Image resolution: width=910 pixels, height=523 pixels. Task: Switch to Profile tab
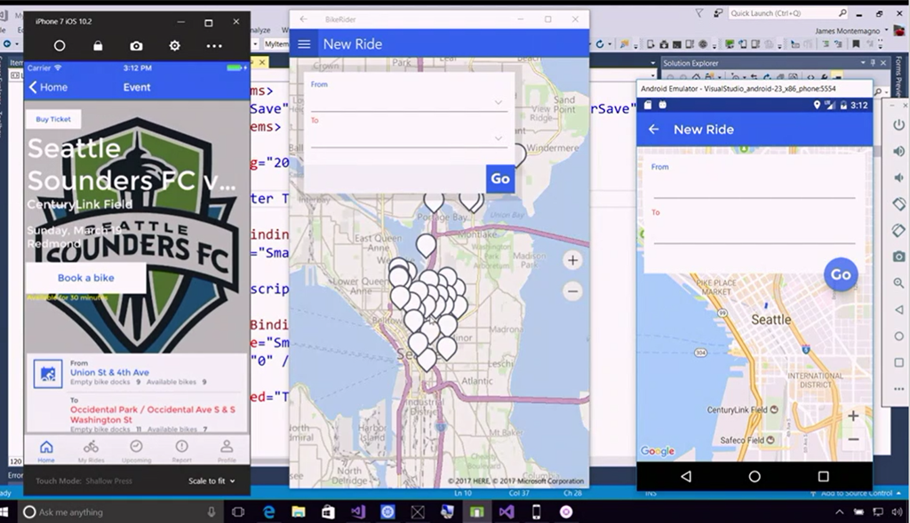click(x=227, y=450)
